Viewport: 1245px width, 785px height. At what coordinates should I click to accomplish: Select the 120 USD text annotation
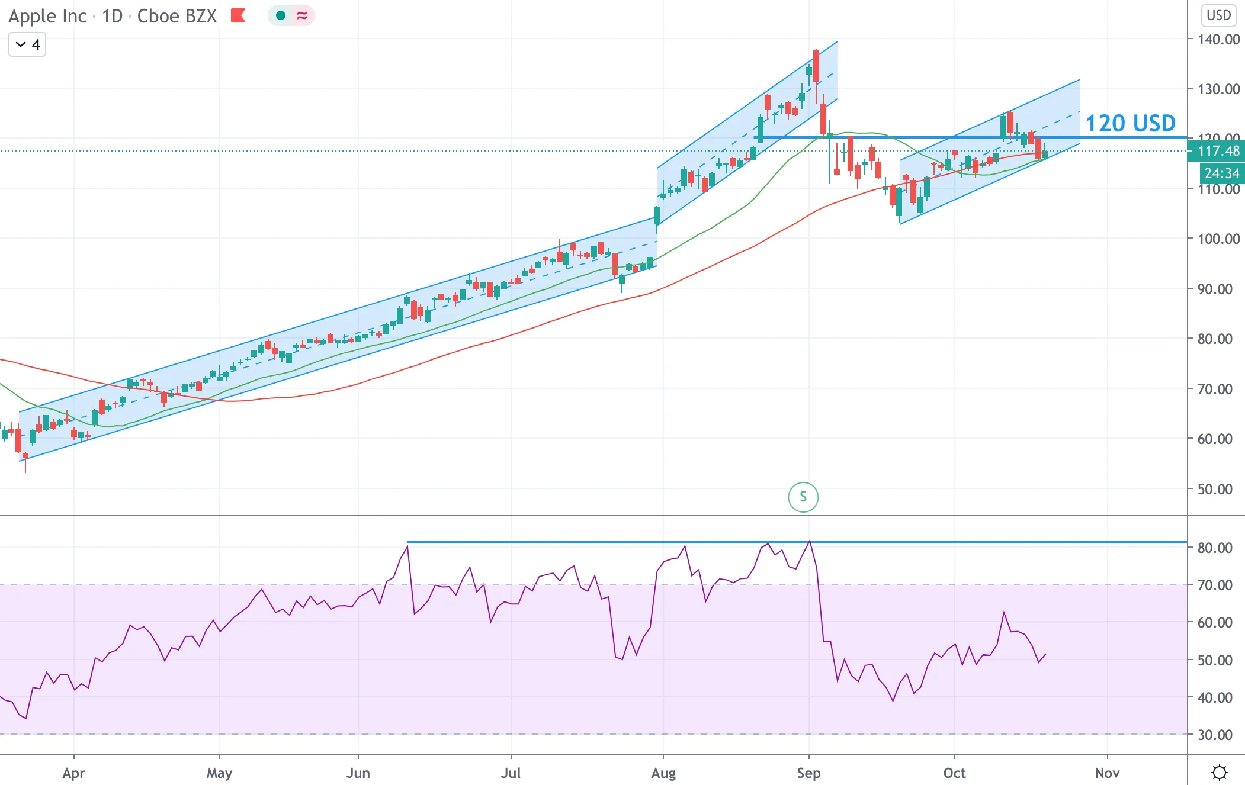(1130, 123)
